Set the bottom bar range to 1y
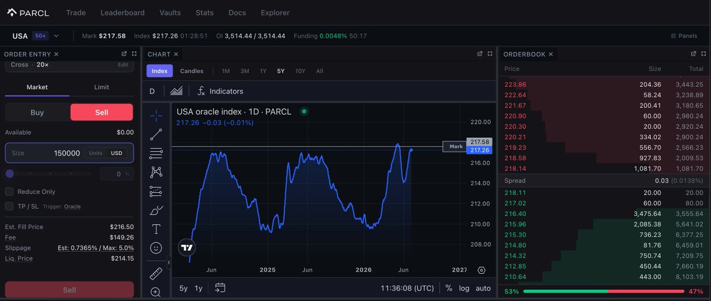The height and width of the screenshot is (301, 711). (198, 288)
